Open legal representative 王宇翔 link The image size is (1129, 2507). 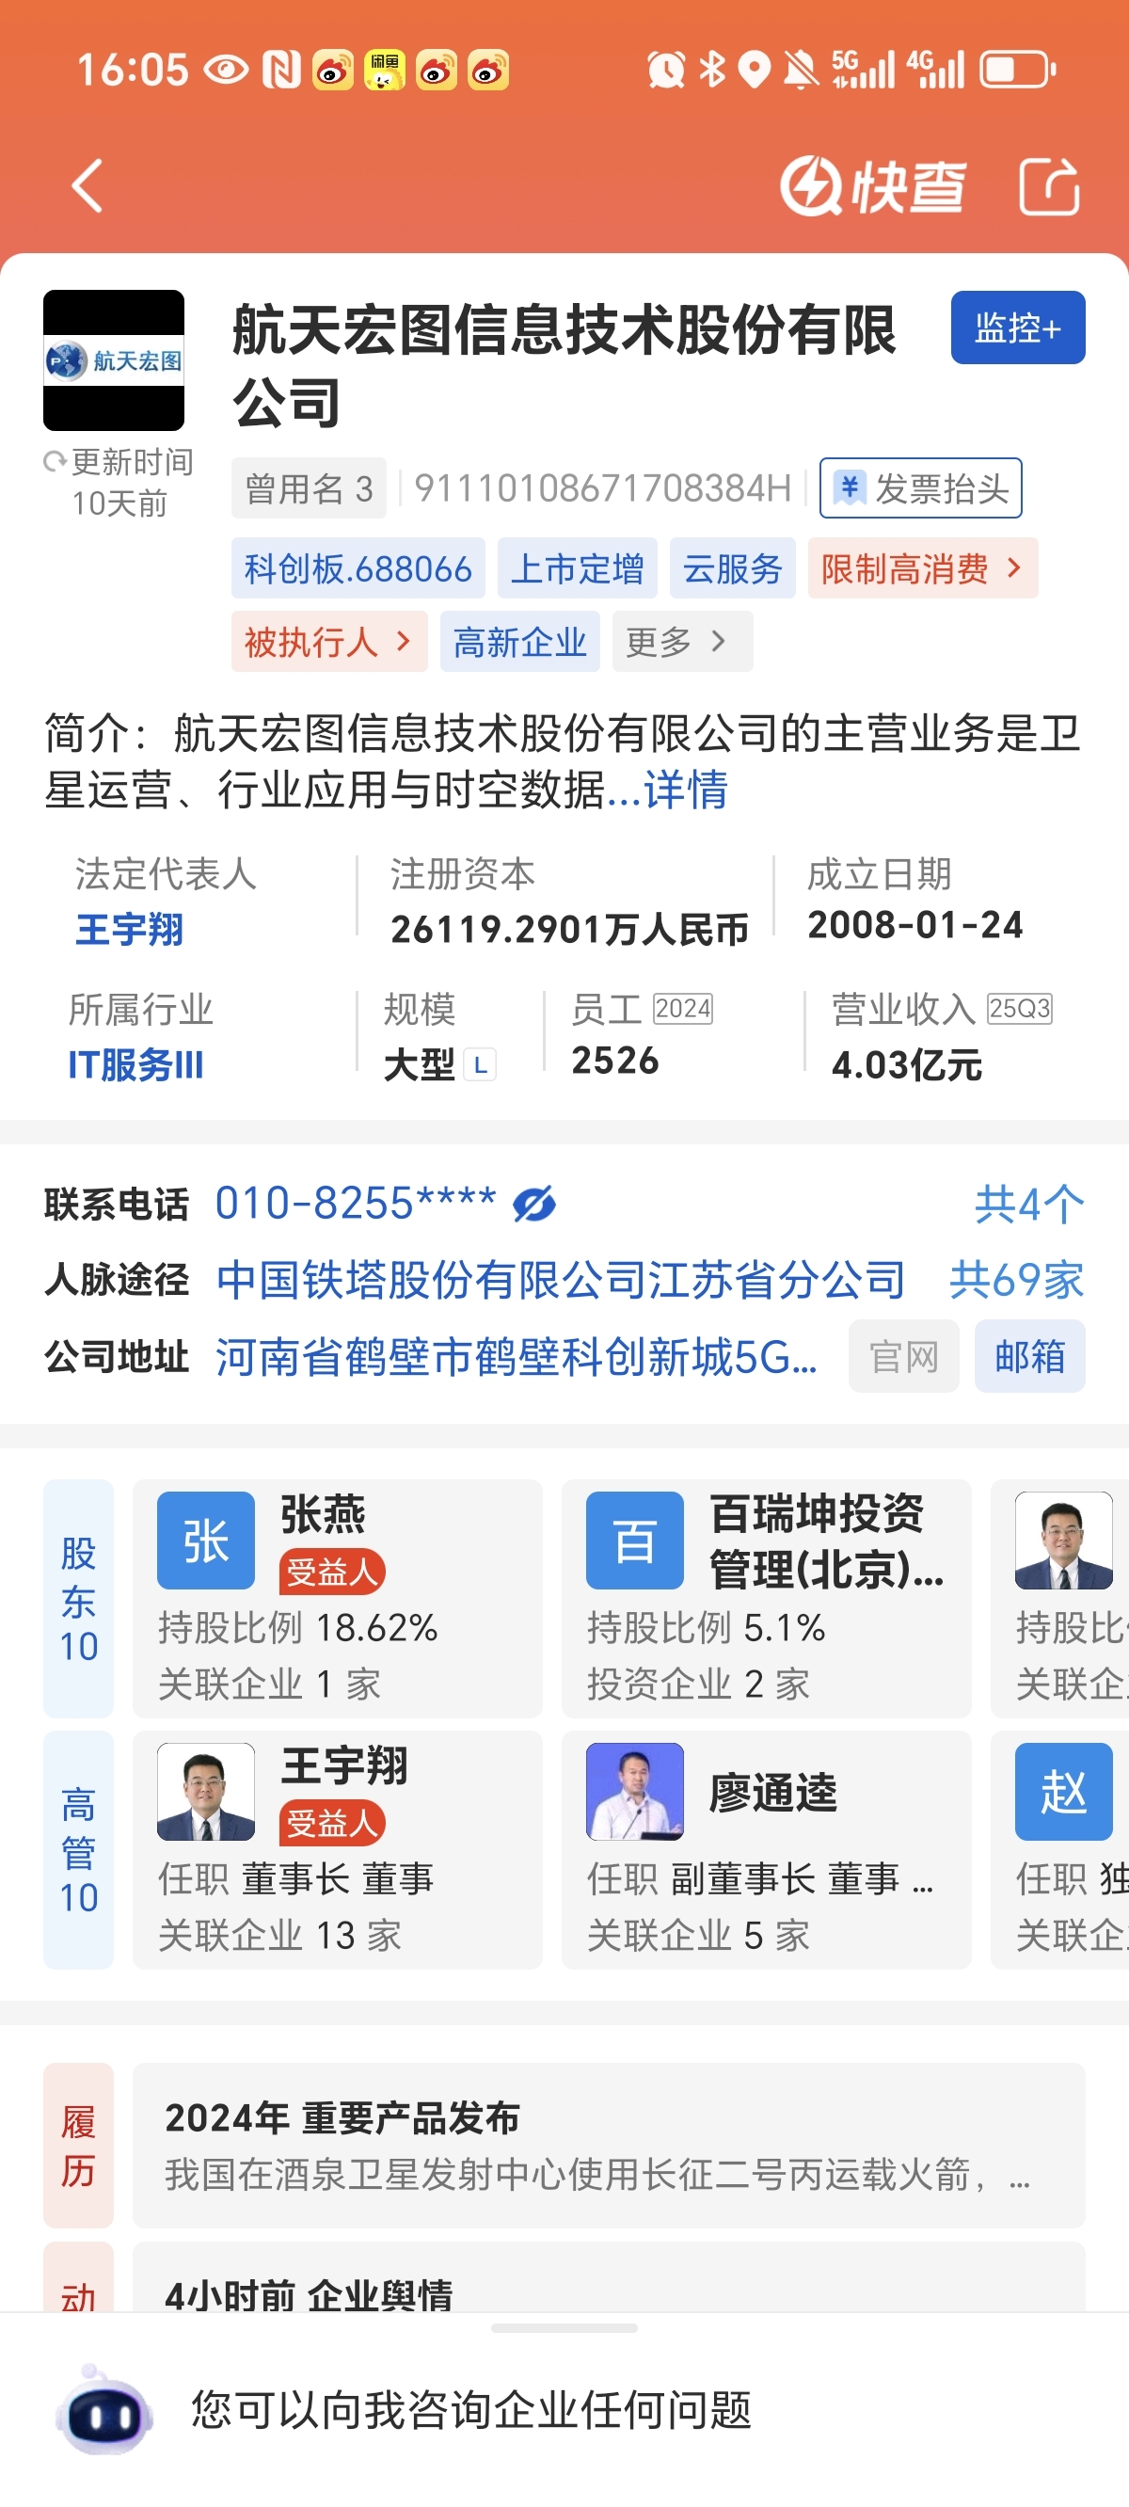coord(130,930)
